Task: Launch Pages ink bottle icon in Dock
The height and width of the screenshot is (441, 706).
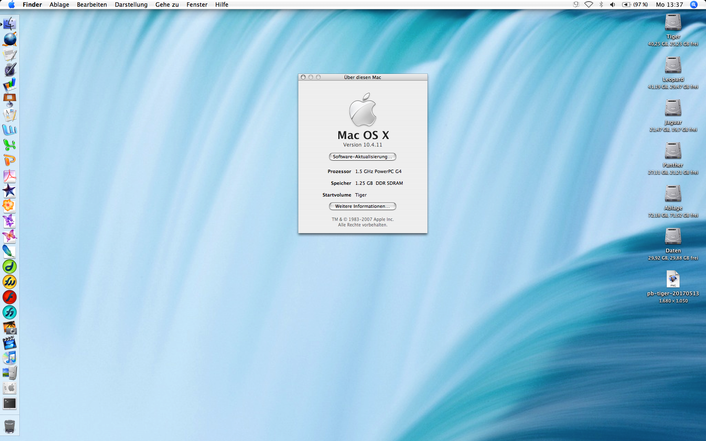Action: (x=10, y=69)
